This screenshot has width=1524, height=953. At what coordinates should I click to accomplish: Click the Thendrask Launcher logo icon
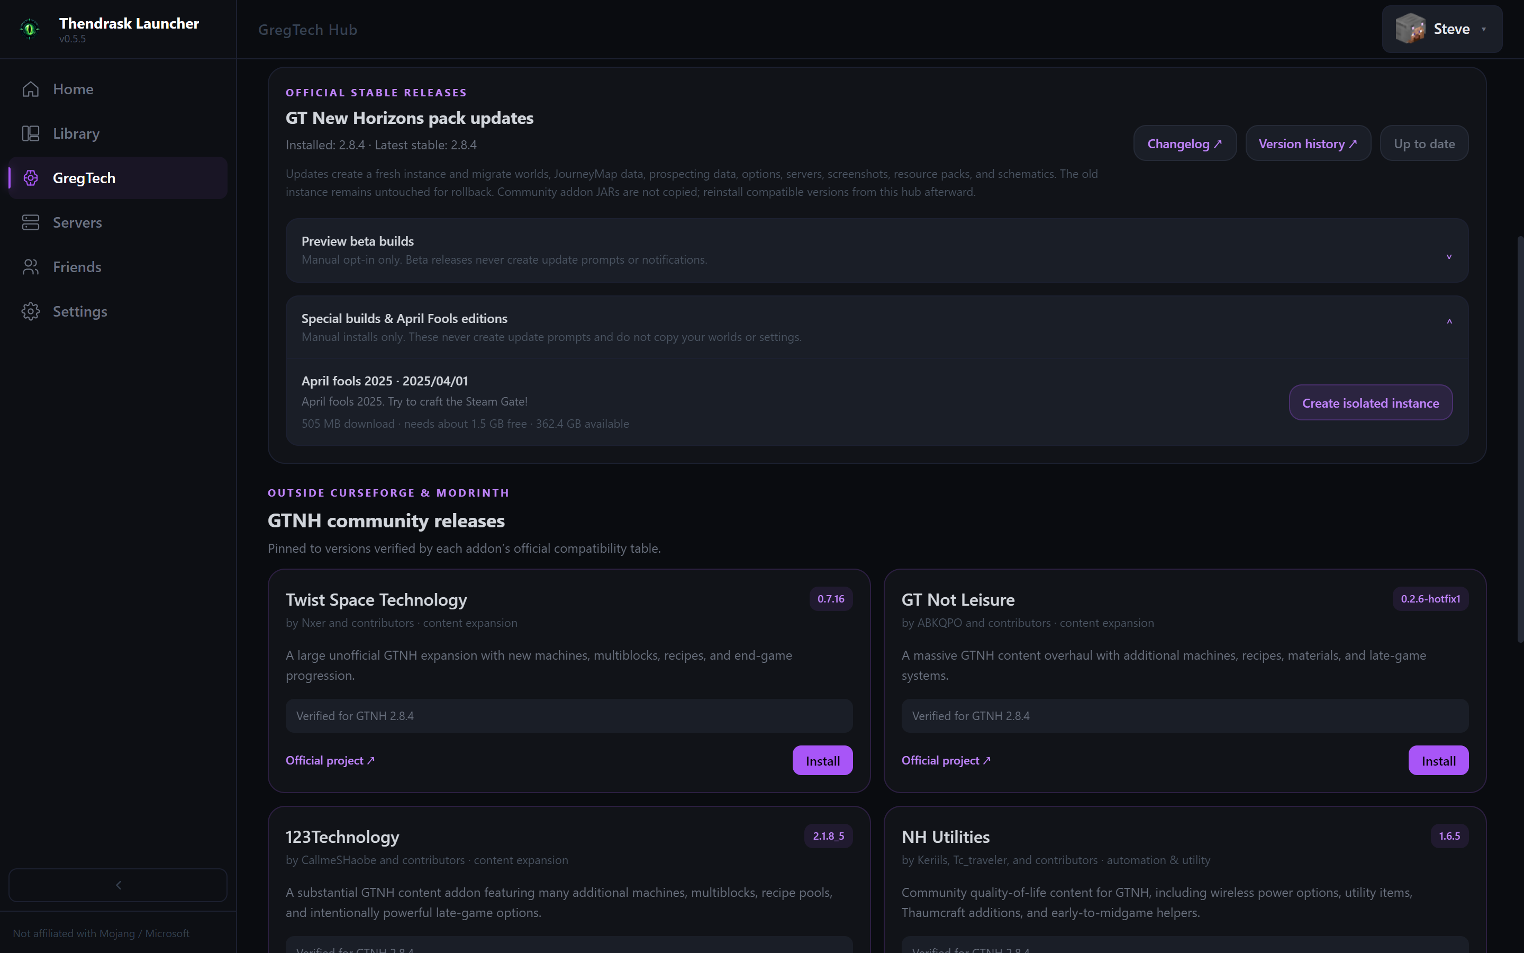(29, 29)
